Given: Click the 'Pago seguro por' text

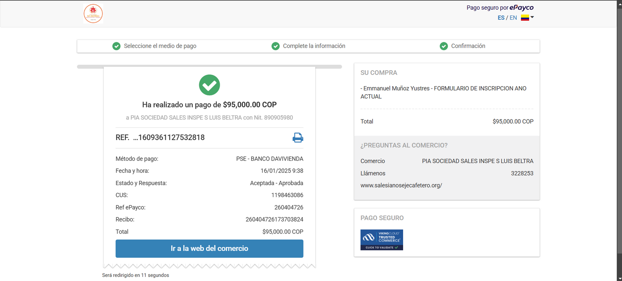Looking at the screenshot, I should coord(487,8).
